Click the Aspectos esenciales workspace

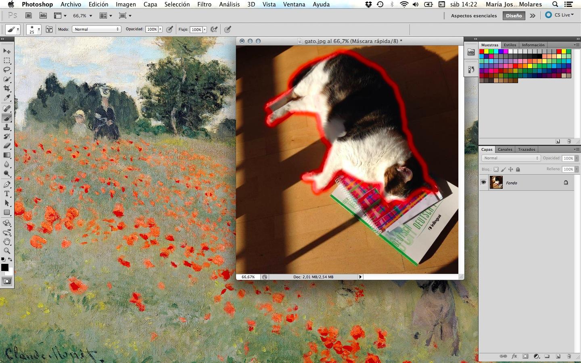pyautogui.click(x=474, y=16)
